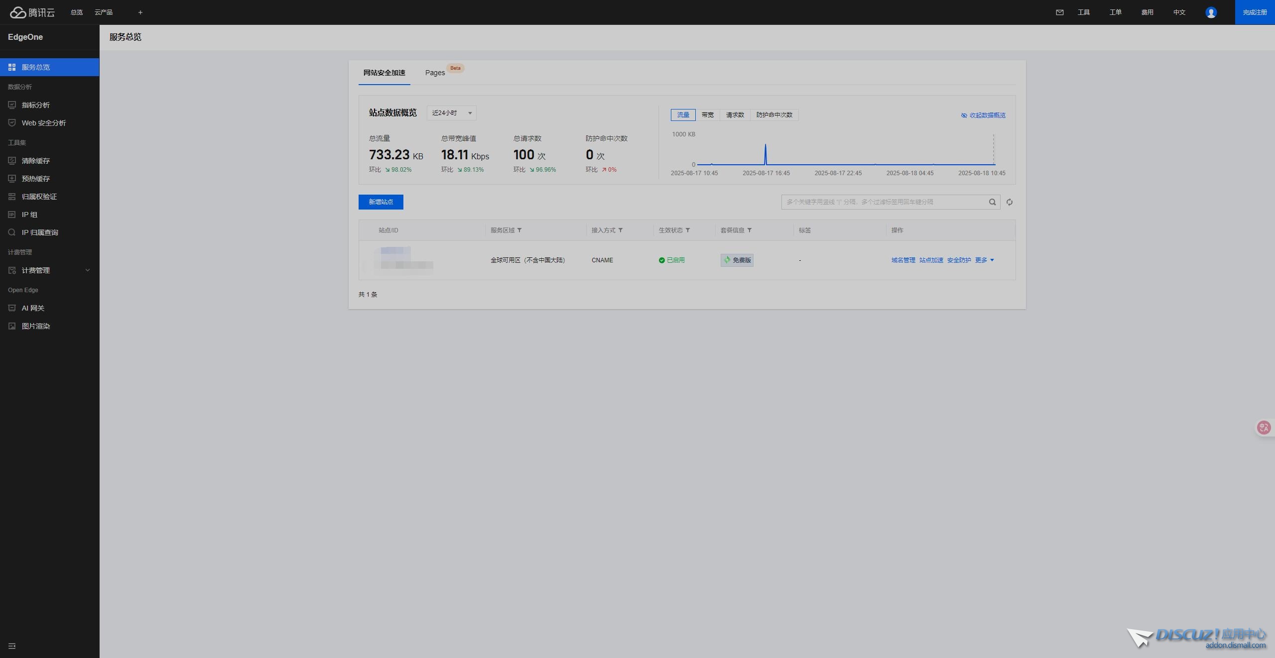The height and width of the screenshot is (658, 1275).
Task: Click the Tencent Cloud logo
Action: tap(32, 12)
